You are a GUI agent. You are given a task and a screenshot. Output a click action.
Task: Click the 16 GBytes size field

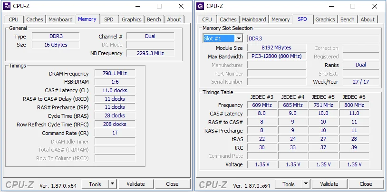point(56,45)
